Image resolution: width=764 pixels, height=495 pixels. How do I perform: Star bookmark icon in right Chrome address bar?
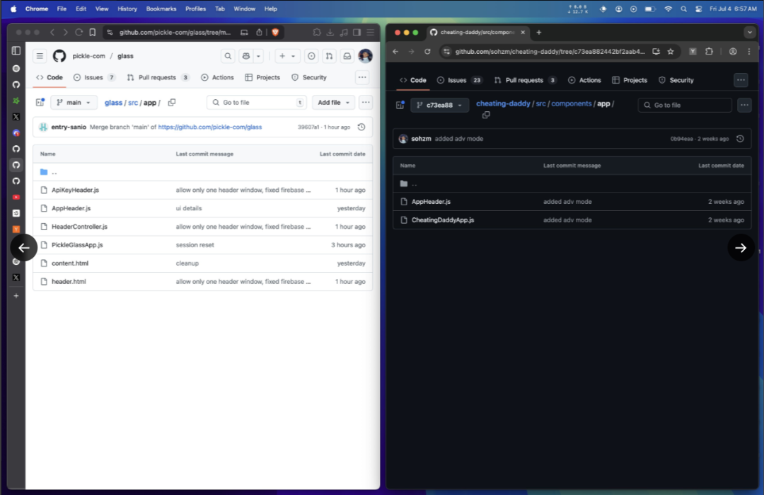click(x=671, y=51)
